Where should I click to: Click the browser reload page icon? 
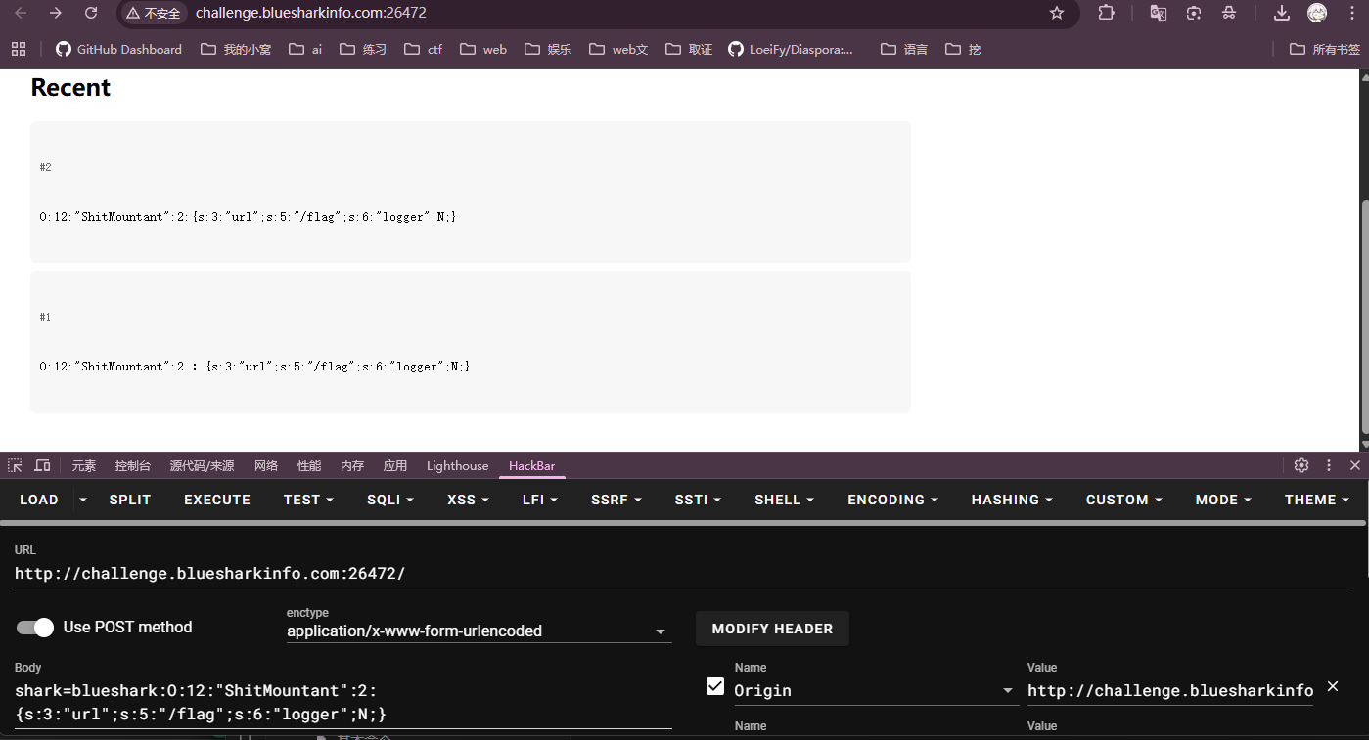pos(91,13)
